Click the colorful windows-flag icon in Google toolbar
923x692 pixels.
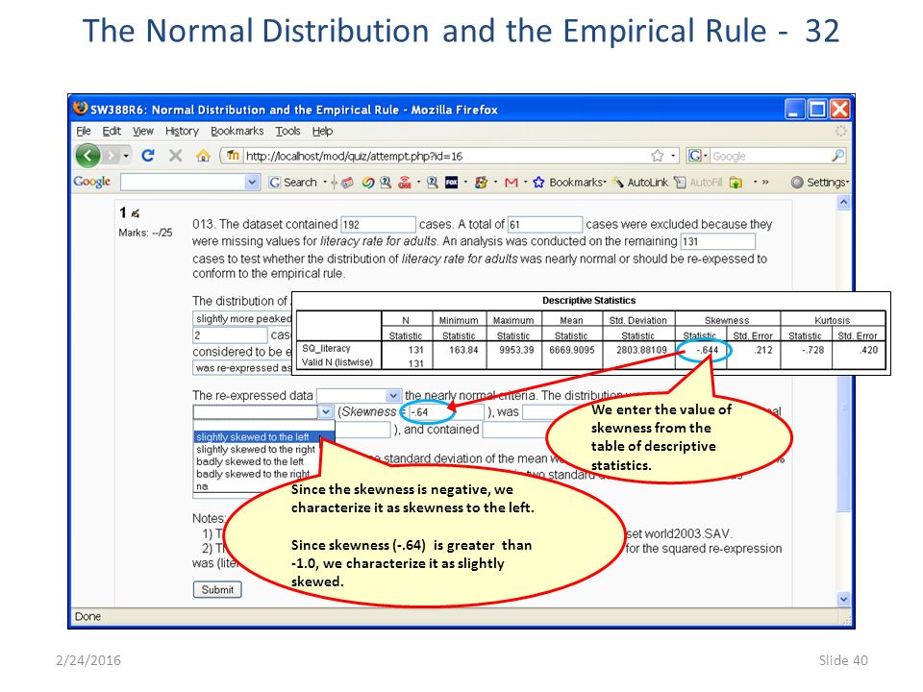pos(481,183)
